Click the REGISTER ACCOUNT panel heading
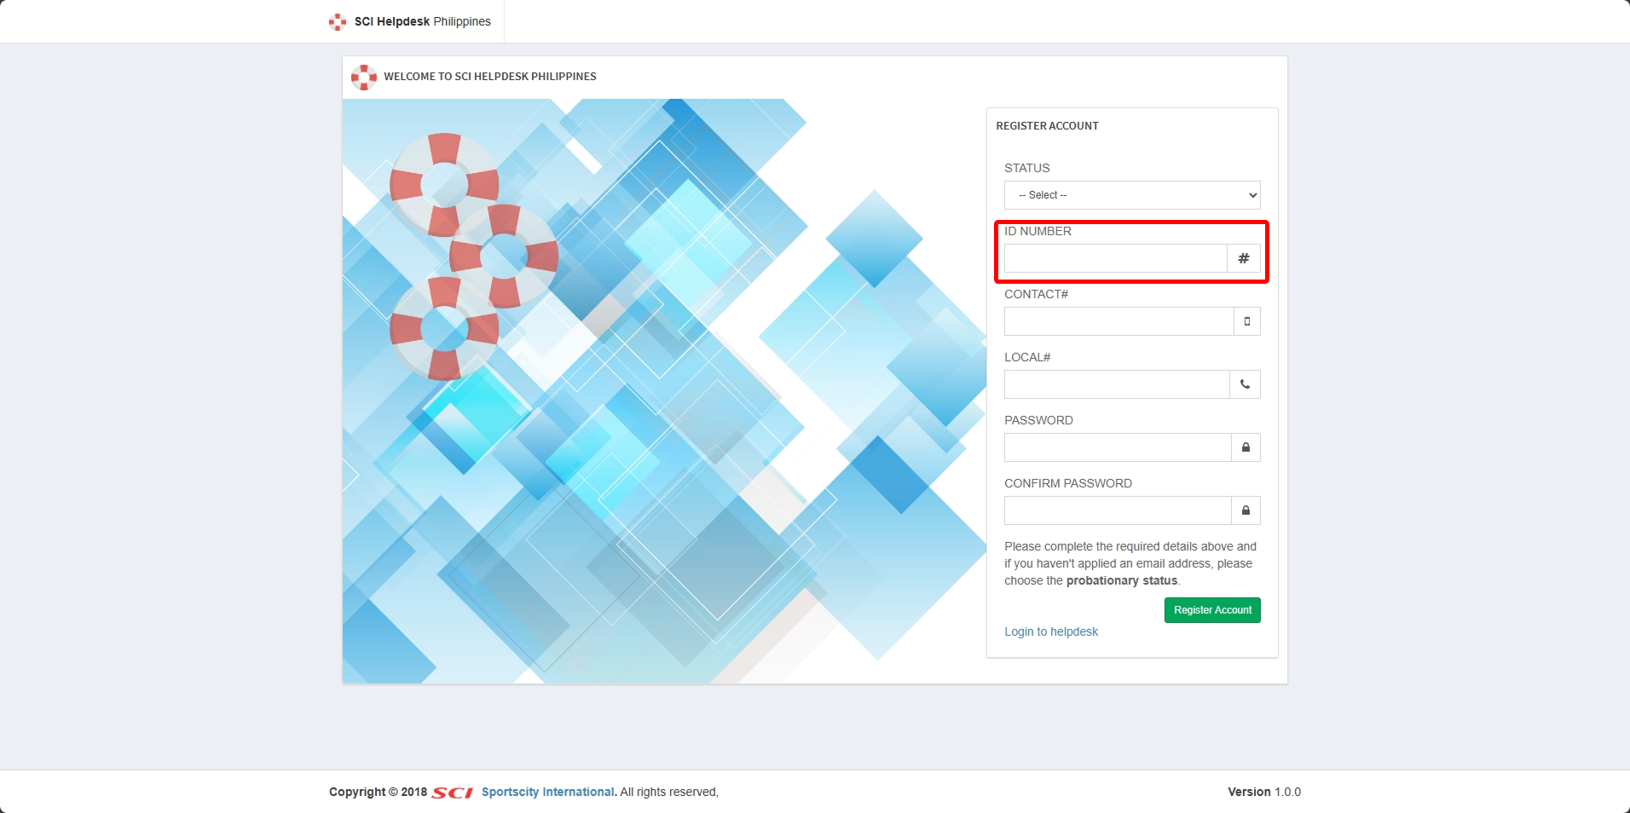 pos(1047,126)
